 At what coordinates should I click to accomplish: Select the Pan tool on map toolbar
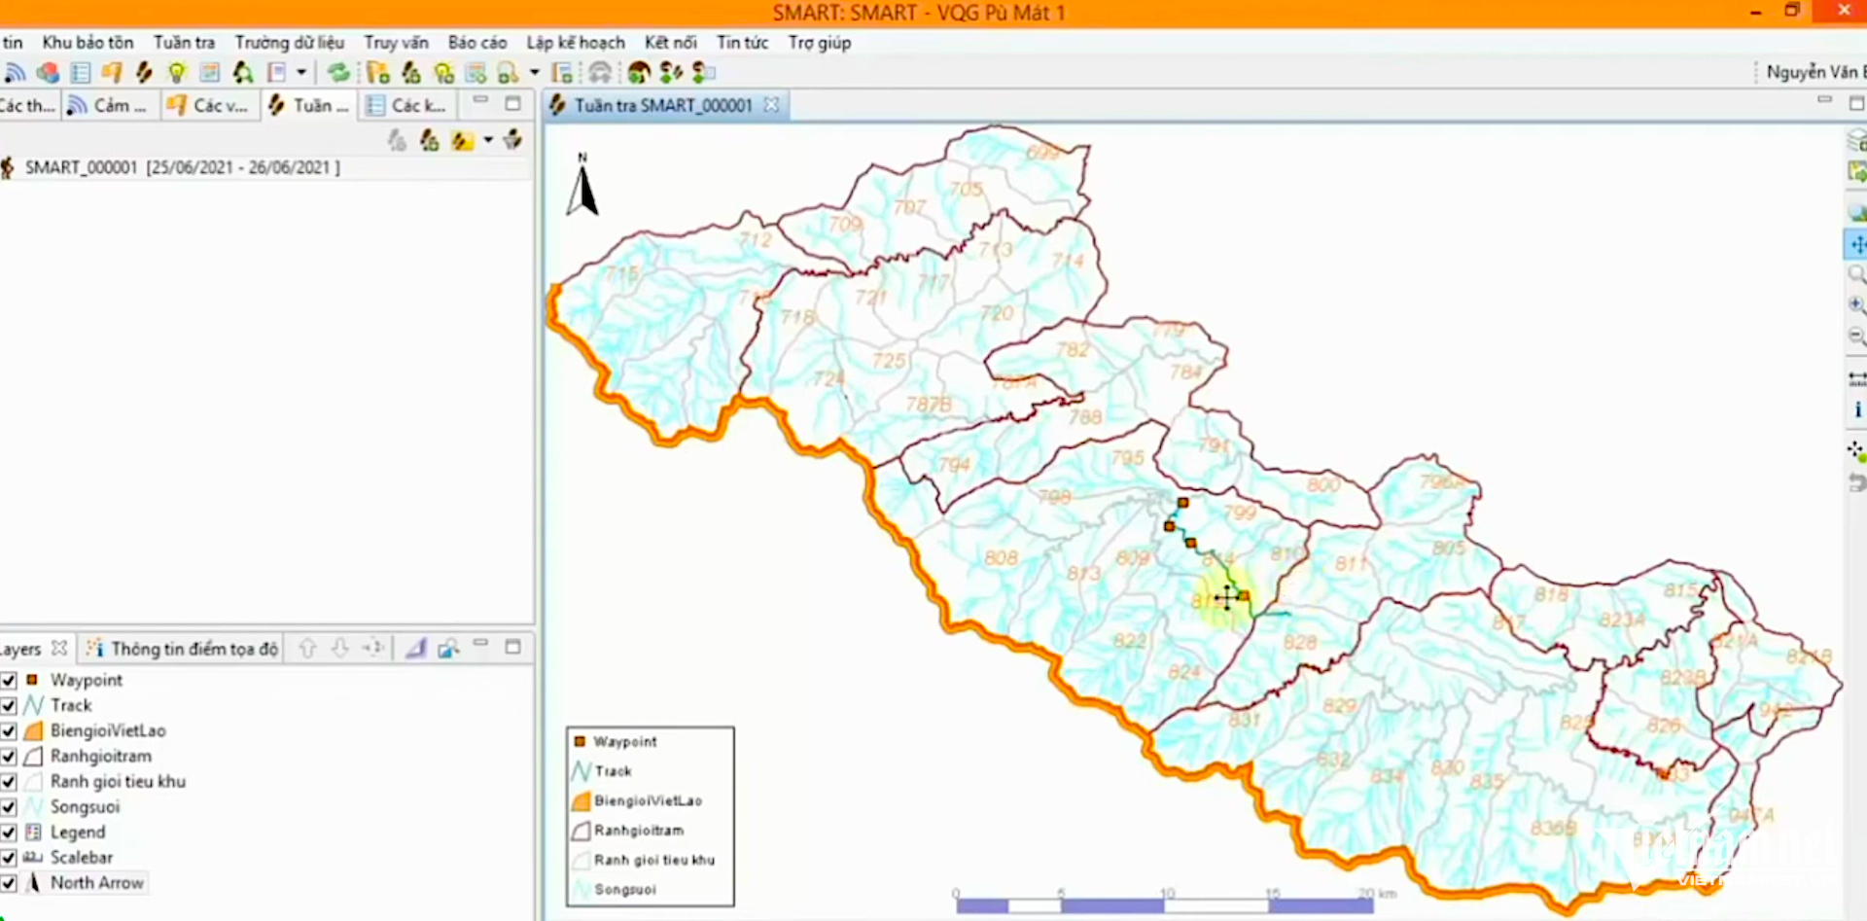[x=1856, y=245]
